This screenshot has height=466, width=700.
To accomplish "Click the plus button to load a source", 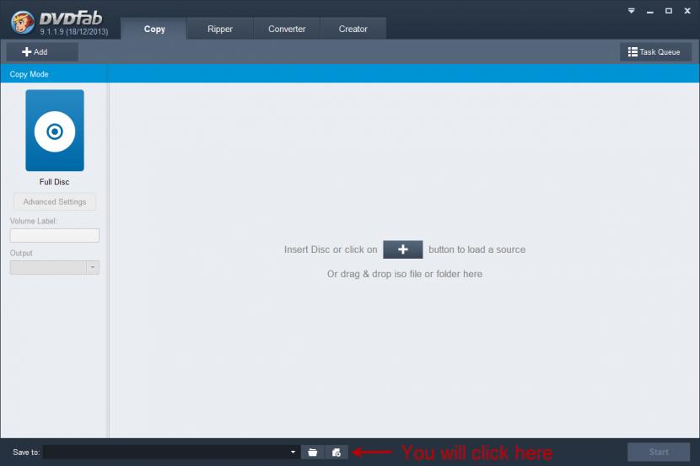I will coord(402,249).
